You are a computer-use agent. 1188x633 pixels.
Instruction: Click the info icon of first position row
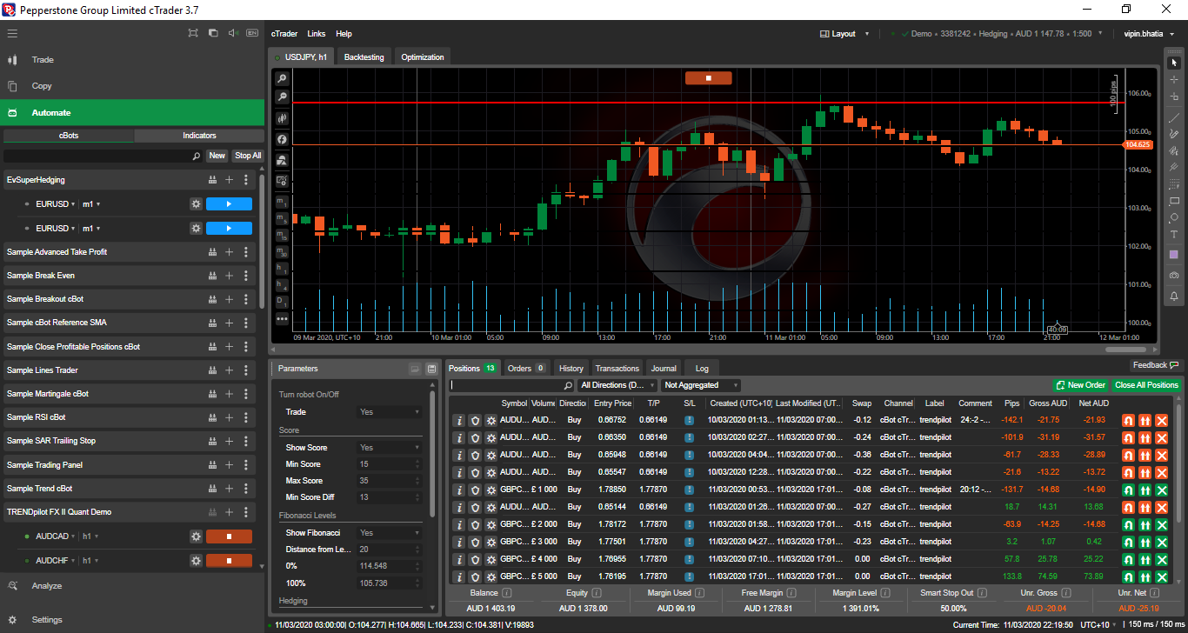click(x=458, y=420)
